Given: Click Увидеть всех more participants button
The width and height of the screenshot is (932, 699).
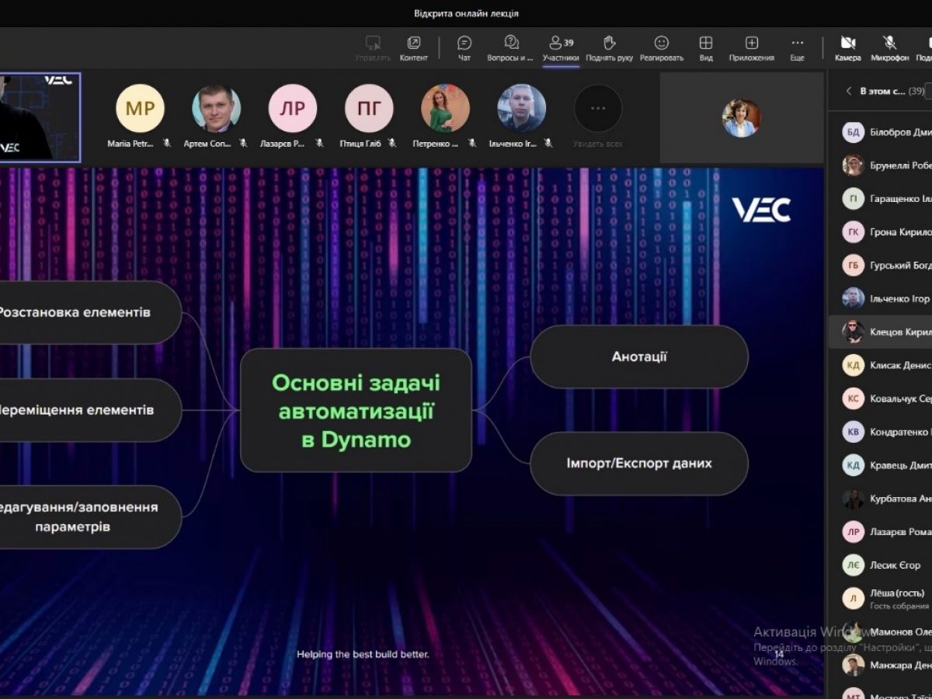Looking at the screenshot, I should pyautogui.click(x=597, y=108).
